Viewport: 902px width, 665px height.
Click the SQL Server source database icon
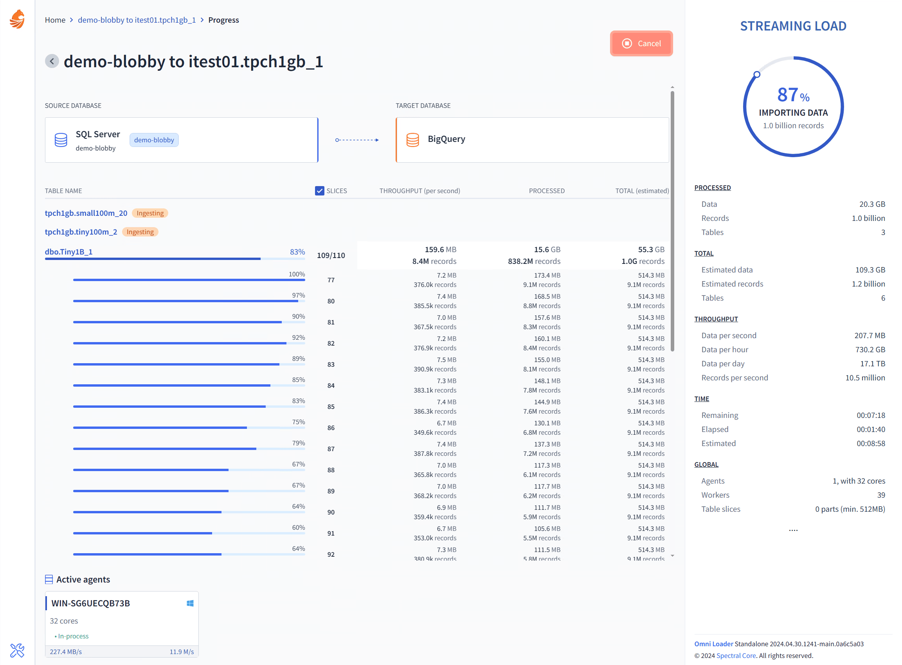coord(61,140)
